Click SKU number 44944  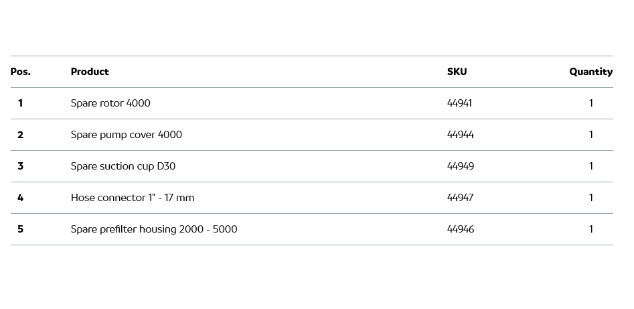coord(460,135)
